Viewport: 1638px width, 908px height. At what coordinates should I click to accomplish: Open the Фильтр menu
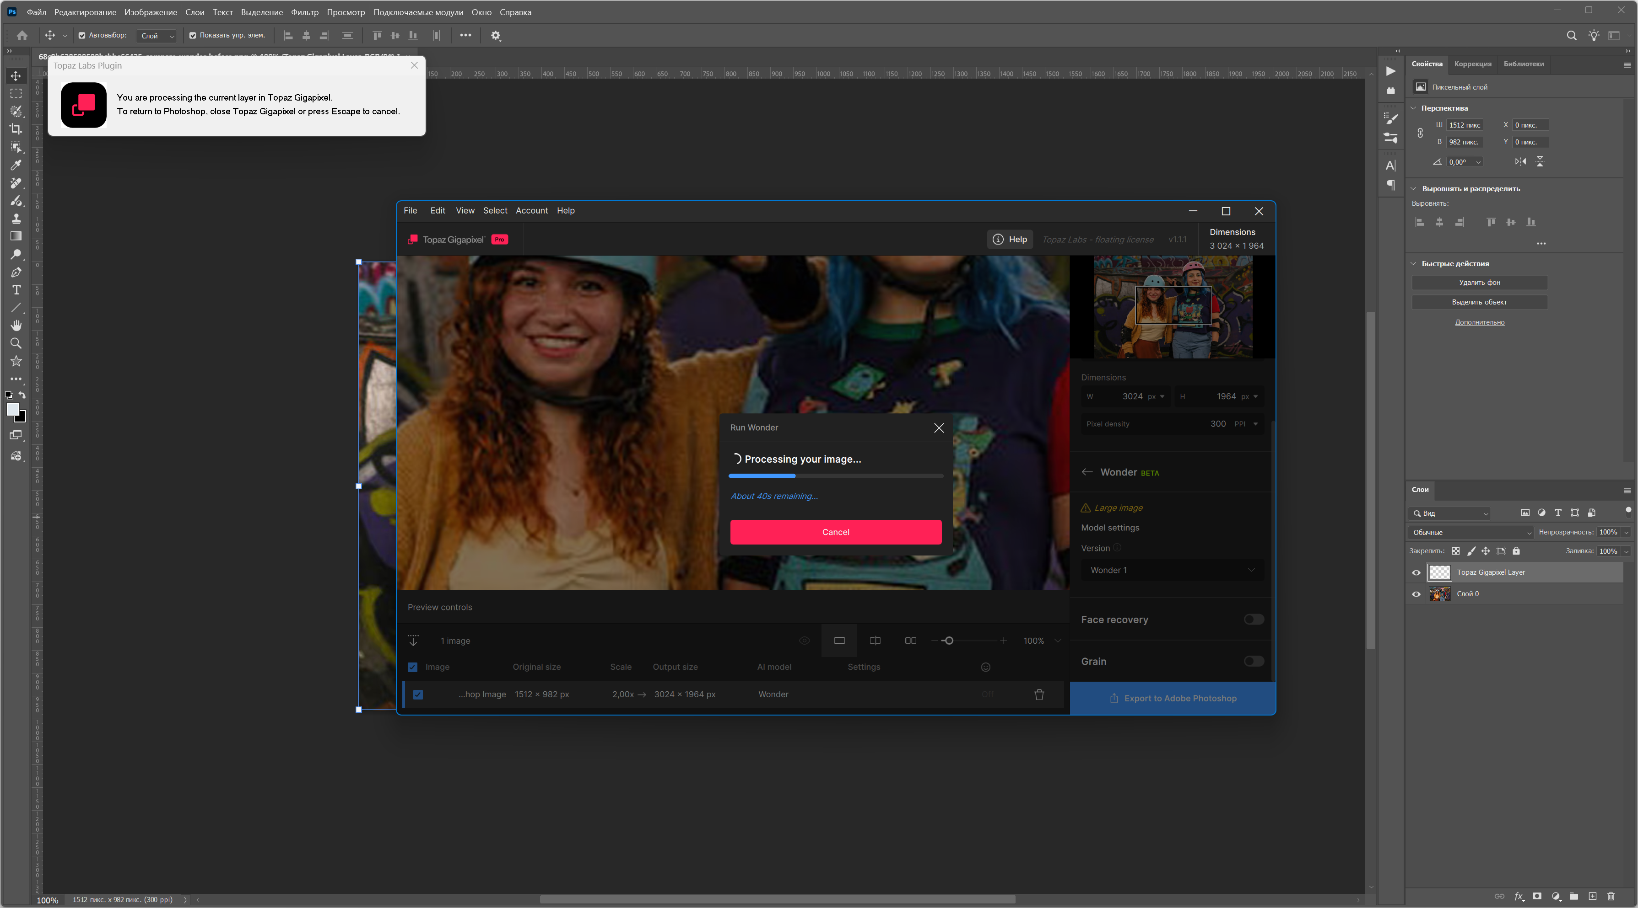pos(304,12)
